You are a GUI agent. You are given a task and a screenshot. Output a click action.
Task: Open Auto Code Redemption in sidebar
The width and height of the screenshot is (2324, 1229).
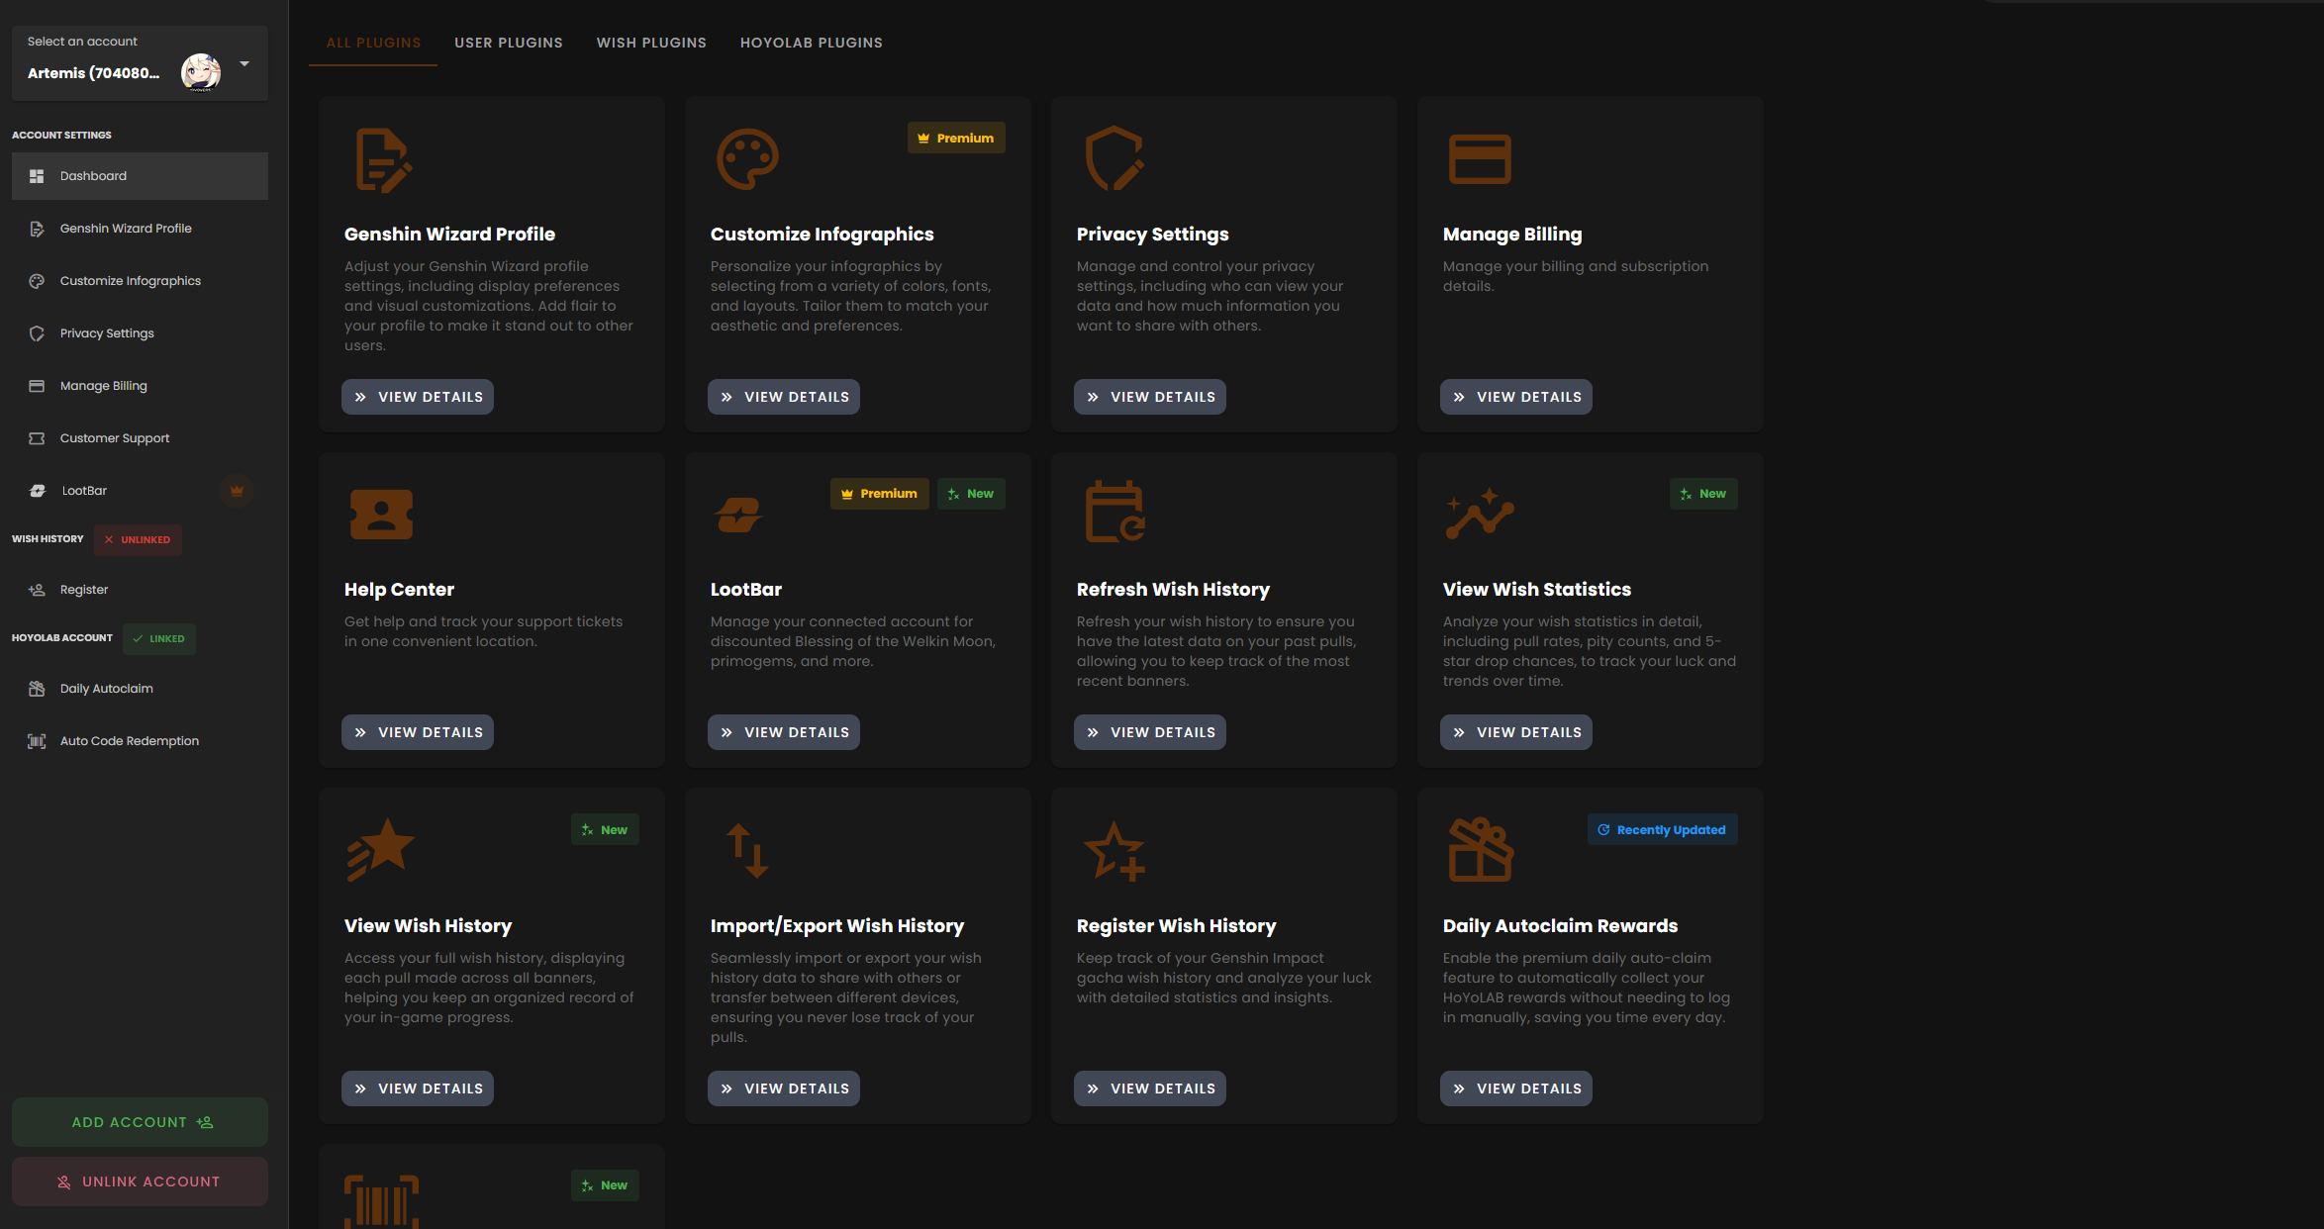click(130, 741)
